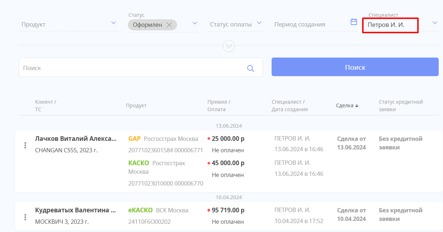Click the Период создания date field
Viewport: 443px width, 232px height.
[308, 24]
